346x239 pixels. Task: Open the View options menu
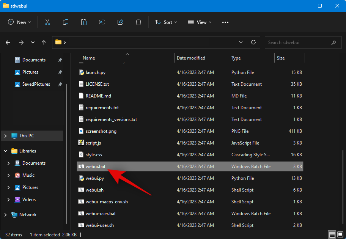[200, 22]
